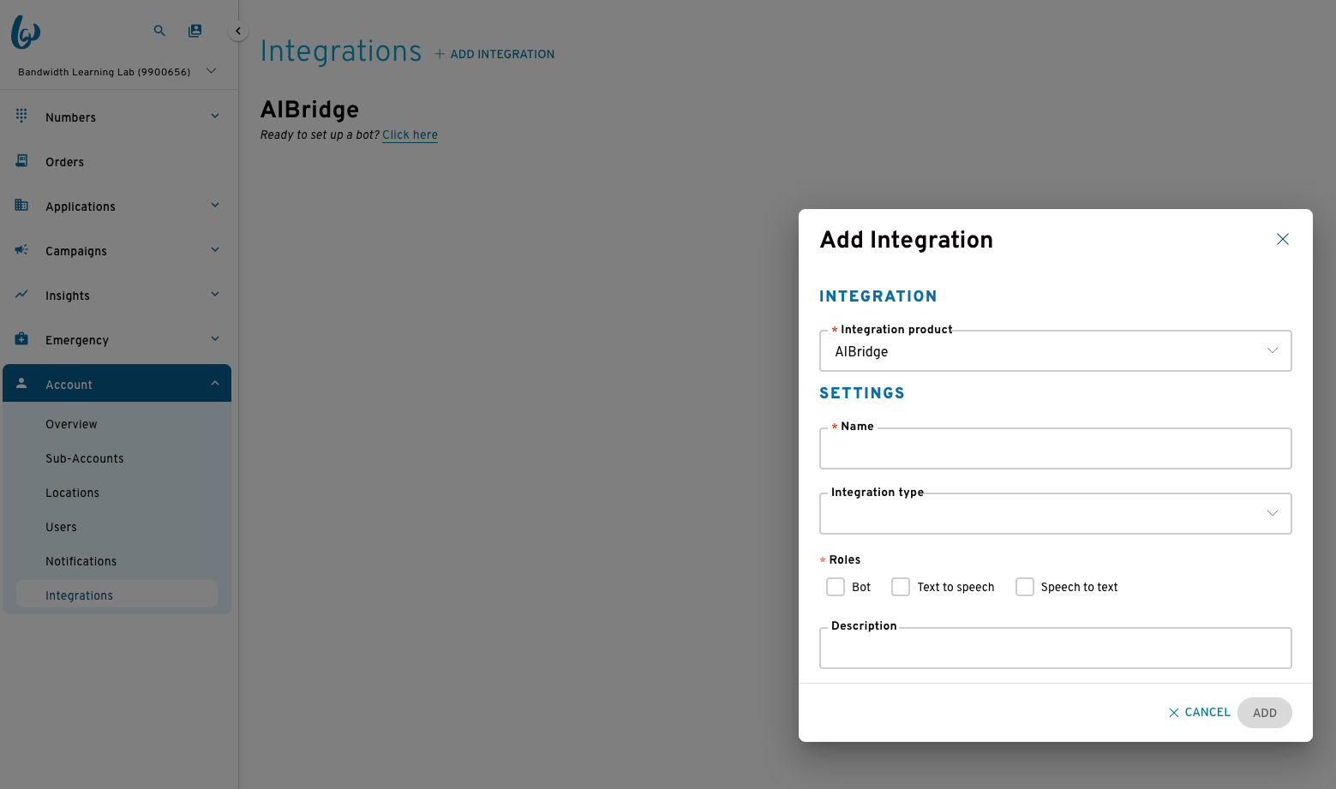Select Integrations in the sidebar
The image size is (1336, 789).
(117, 595)
